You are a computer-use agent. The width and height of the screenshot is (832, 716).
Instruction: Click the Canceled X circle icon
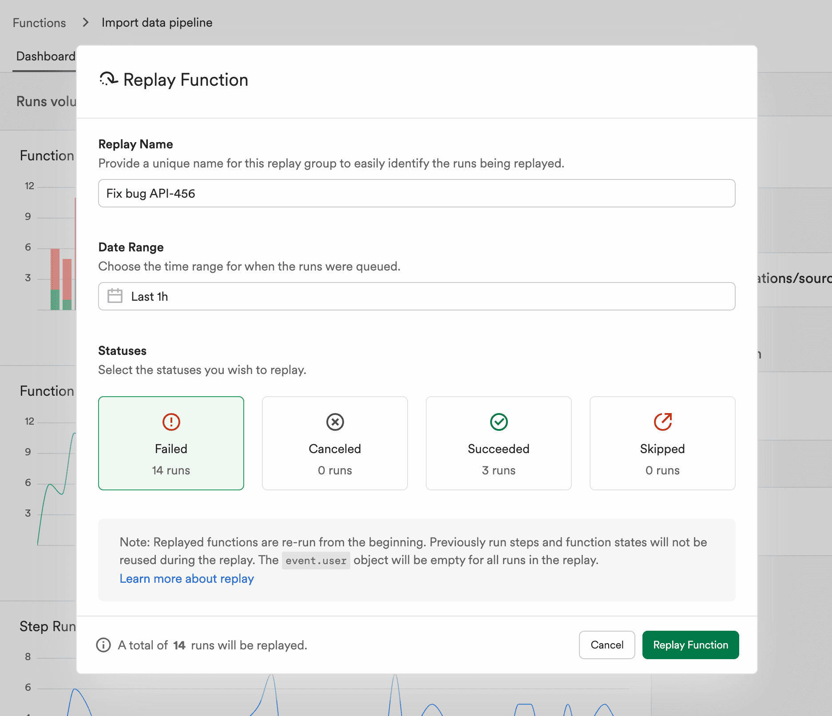tap(335, 422)
